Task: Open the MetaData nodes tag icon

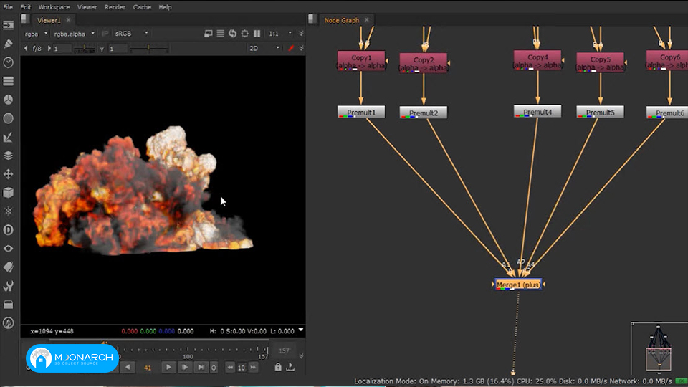Action: point(9,267)
